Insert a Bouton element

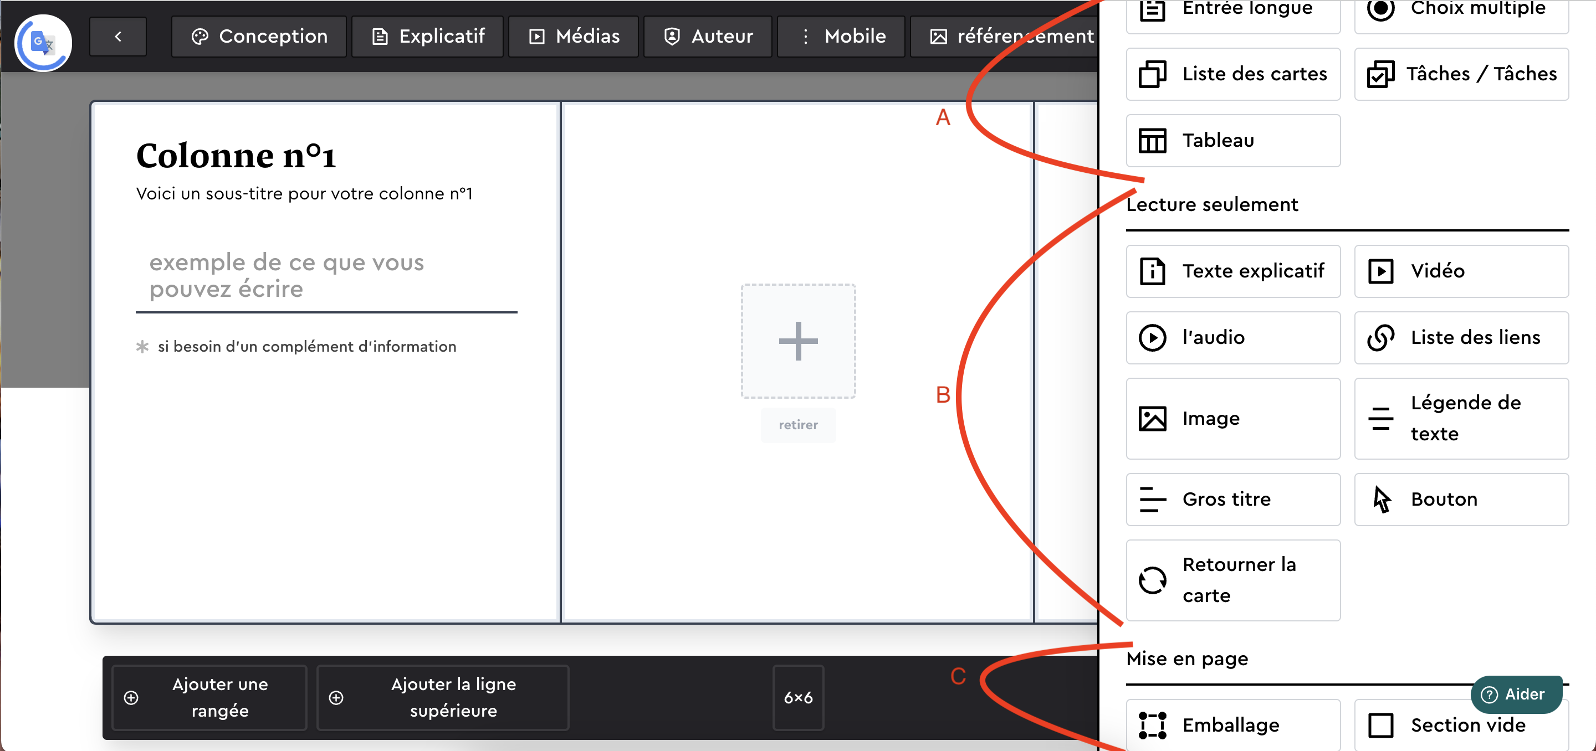click(1460, 500)
